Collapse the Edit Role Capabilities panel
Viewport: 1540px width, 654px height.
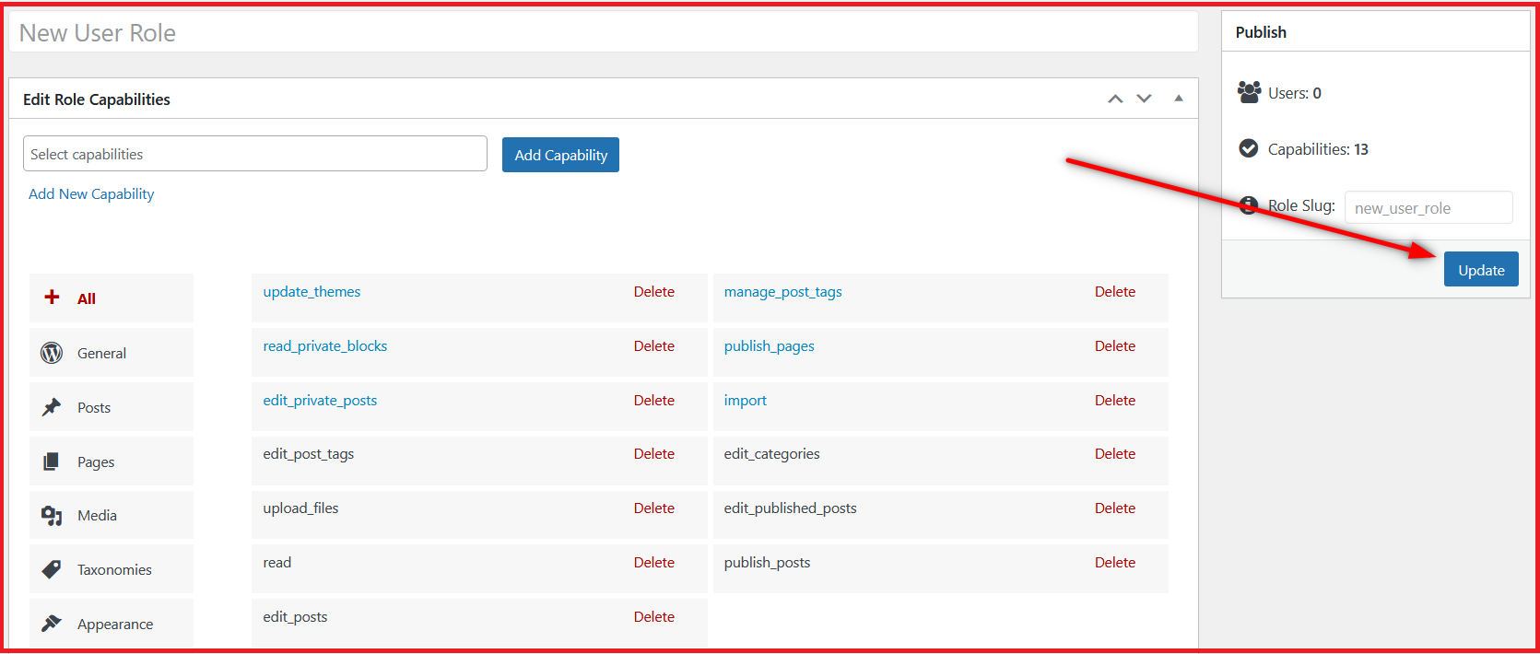[1178, 99]
